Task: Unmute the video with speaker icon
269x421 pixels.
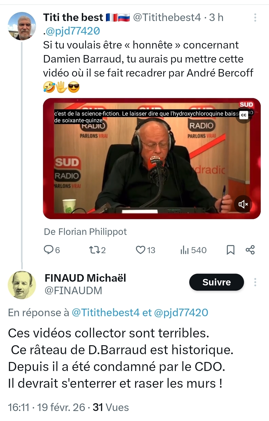Action: [243, 204]
